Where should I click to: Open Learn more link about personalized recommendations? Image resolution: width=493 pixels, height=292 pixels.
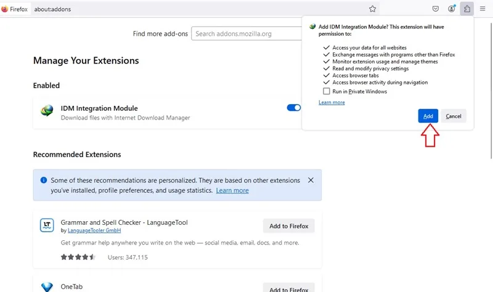[x=232, y=190]
